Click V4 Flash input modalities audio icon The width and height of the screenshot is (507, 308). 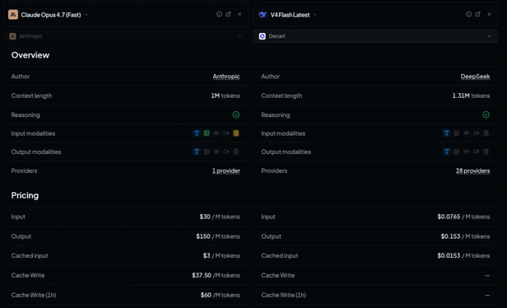click(x=466, y=133)
